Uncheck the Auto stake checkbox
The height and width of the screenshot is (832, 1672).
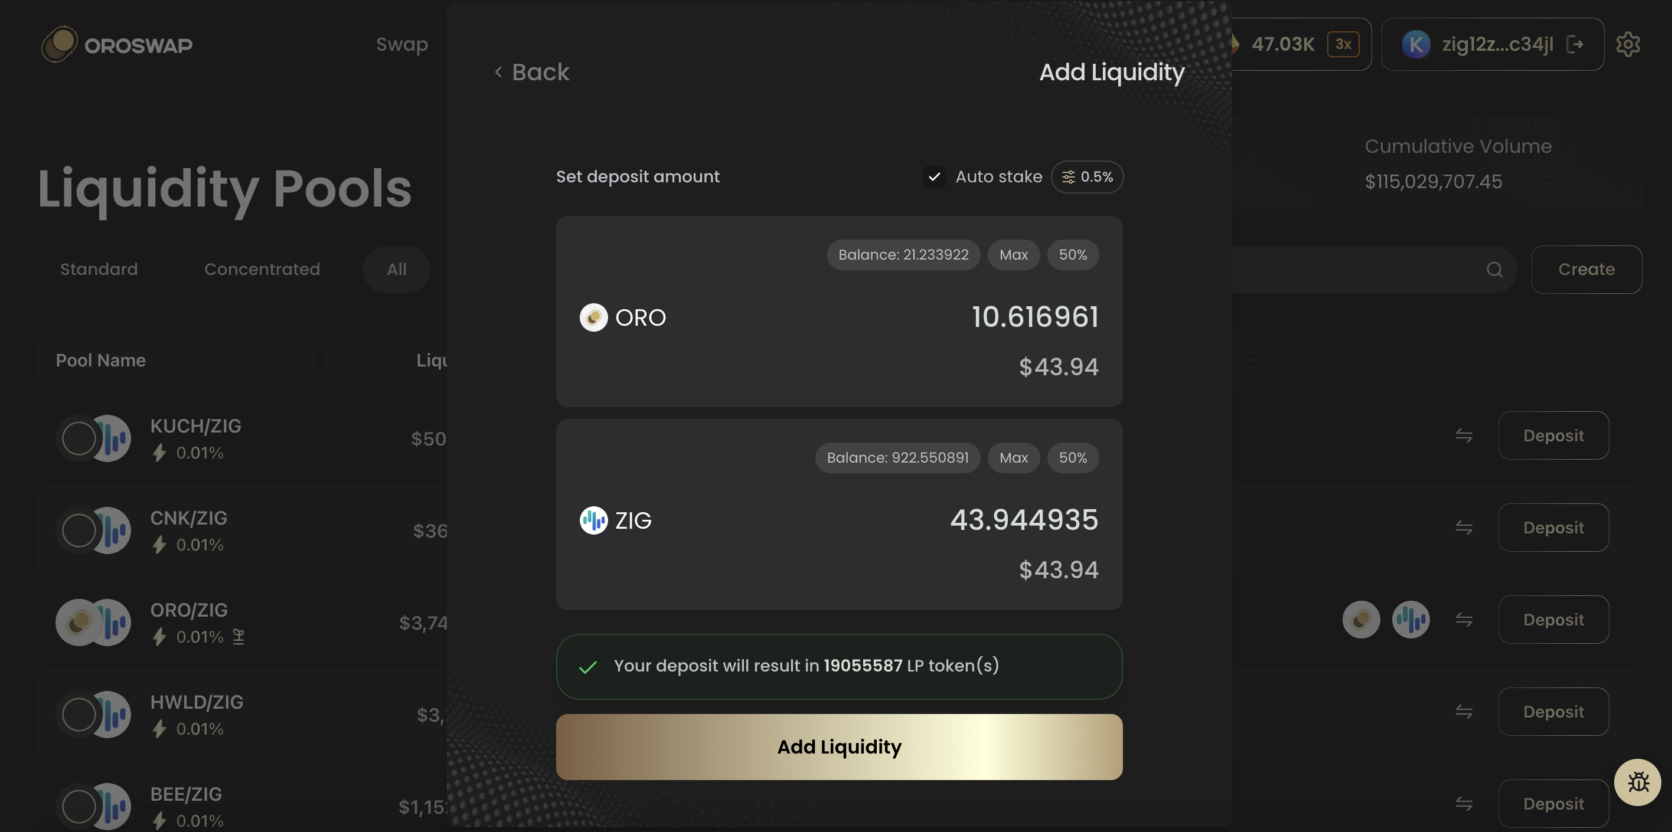point(934,176)
